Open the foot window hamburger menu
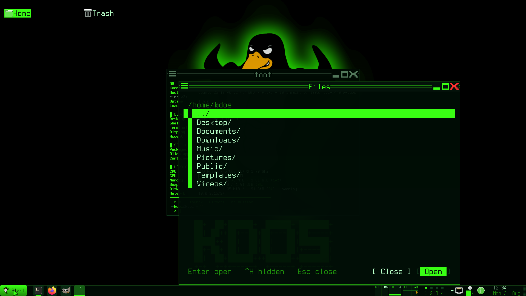Image resolution: width=526 pixels, height=296 pixels. tap(173, 74)
